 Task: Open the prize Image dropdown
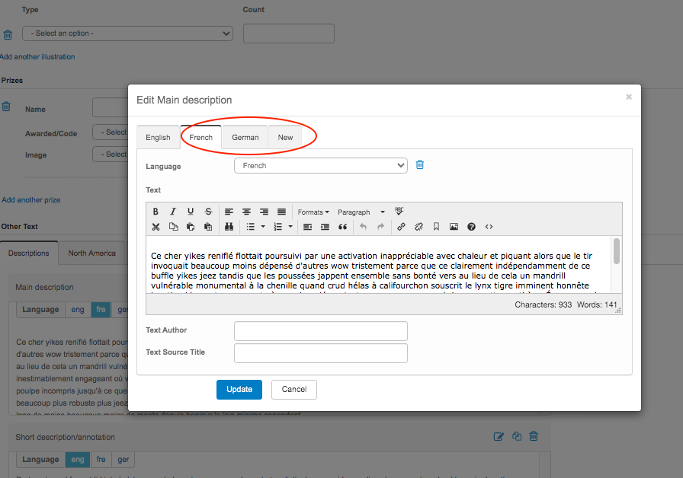[111, 155]
